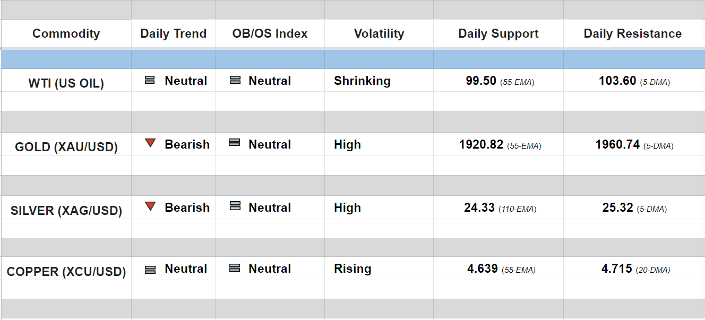Click Silver's 24.33 support value
The image size is (705, 320).
click(479, 207)
